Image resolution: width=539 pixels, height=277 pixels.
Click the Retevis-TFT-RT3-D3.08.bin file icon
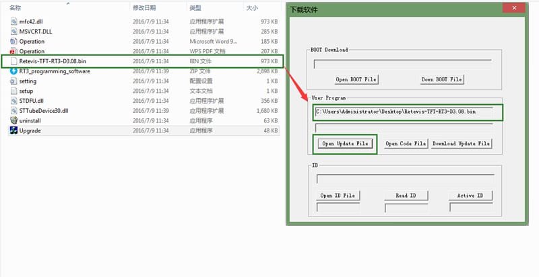pos(13,61)
